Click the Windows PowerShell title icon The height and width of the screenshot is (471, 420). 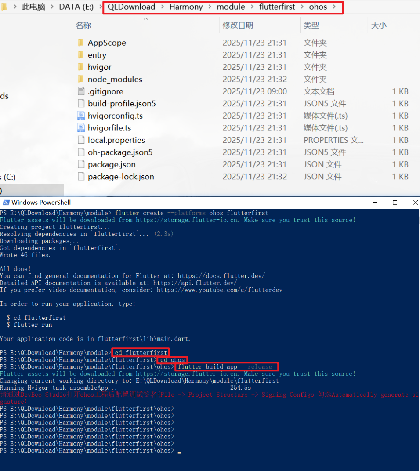(x=6, y=203)
